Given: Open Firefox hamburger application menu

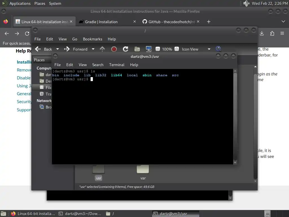Looking at the screenshot, I should tap(282, 33).
